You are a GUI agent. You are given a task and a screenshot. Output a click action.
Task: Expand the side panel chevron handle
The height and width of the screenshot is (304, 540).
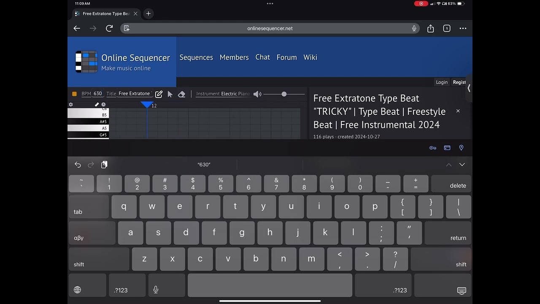pyautogui.click(x=469, y=88)
